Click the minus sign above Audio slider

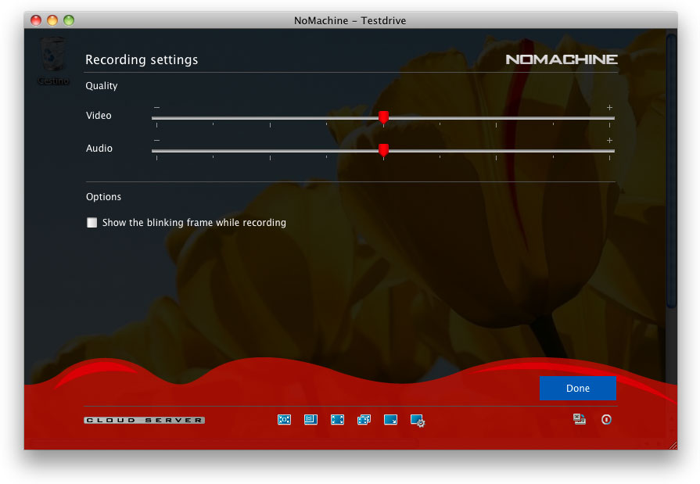coord(156,140)
